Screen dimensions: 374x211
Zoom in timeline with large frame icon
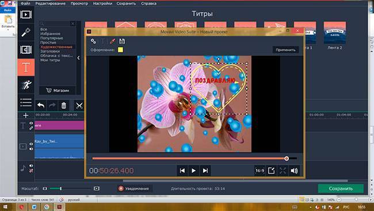97,189
